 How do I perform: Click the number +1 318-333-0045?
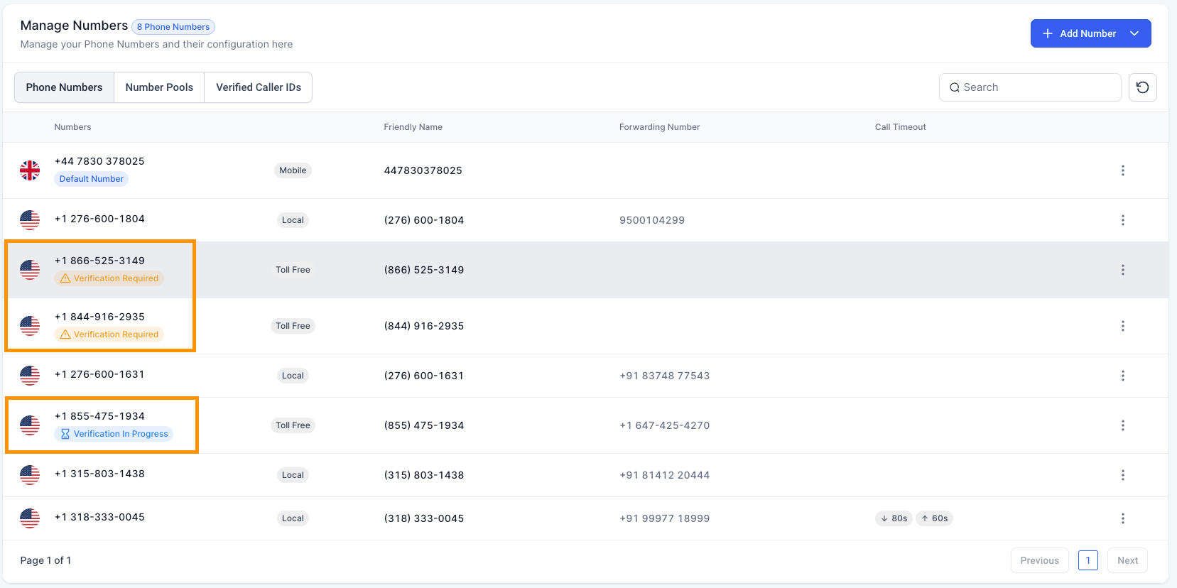99,517
